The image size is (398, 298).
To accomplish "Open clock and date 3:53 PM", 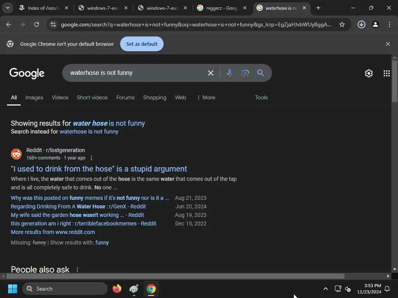I will (x=369, y=289).
